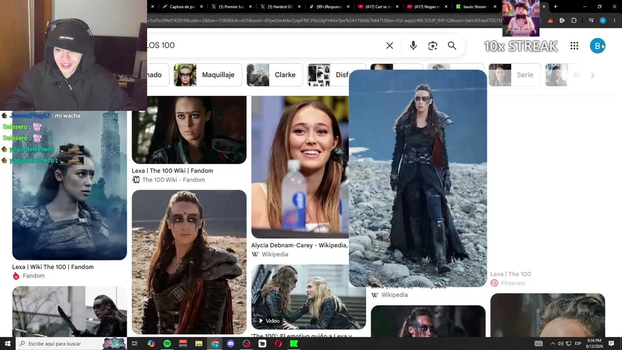
Task: Switch to the baulo Stream tab
Action: pyautogui.click(x=476, y=7)
